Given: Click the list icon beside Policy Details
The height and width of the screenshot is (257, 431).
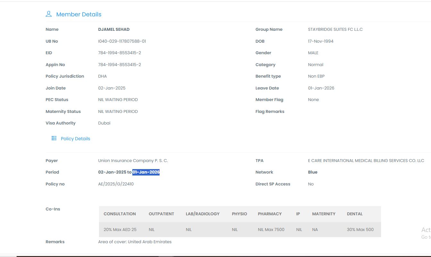Looking at the screenshot, I should click(x=54, y=138).
